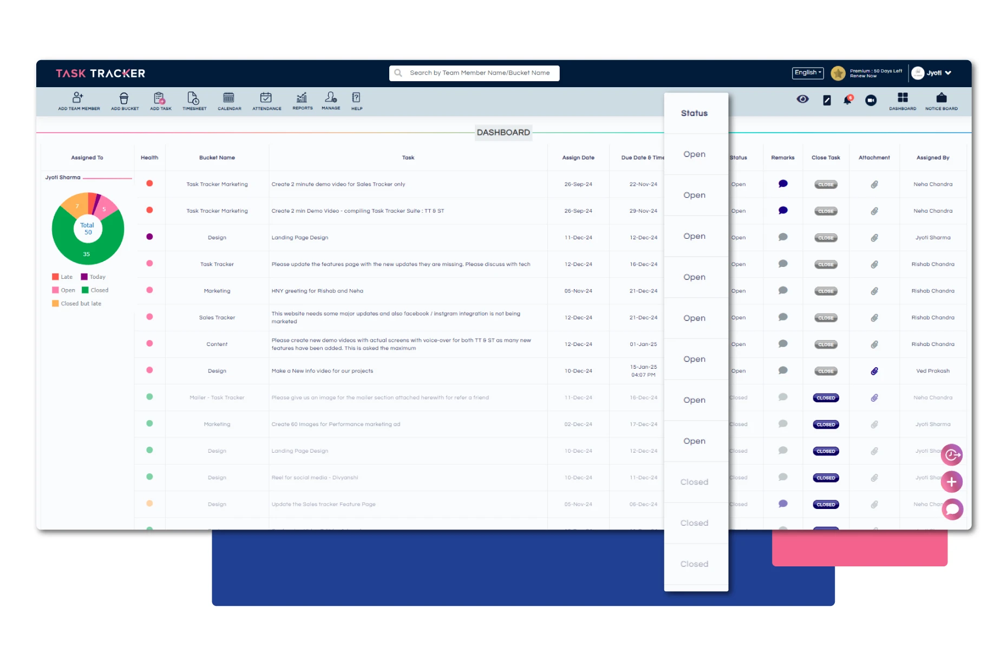Click the orange Closed but late legend swatch
Screen dimensions: 1007x666
55,304
